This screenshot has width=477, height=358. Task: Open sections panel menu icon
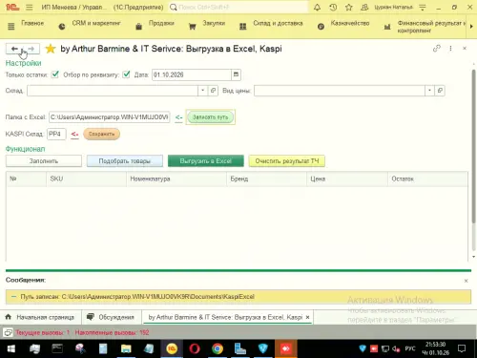(11, 27)
